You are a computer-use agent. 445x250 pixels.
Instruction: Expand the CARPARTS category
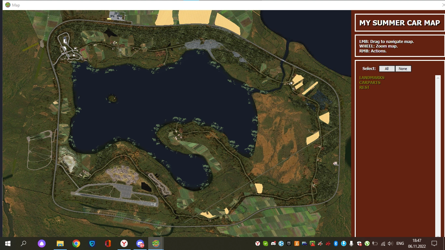[x=370, y=83]
